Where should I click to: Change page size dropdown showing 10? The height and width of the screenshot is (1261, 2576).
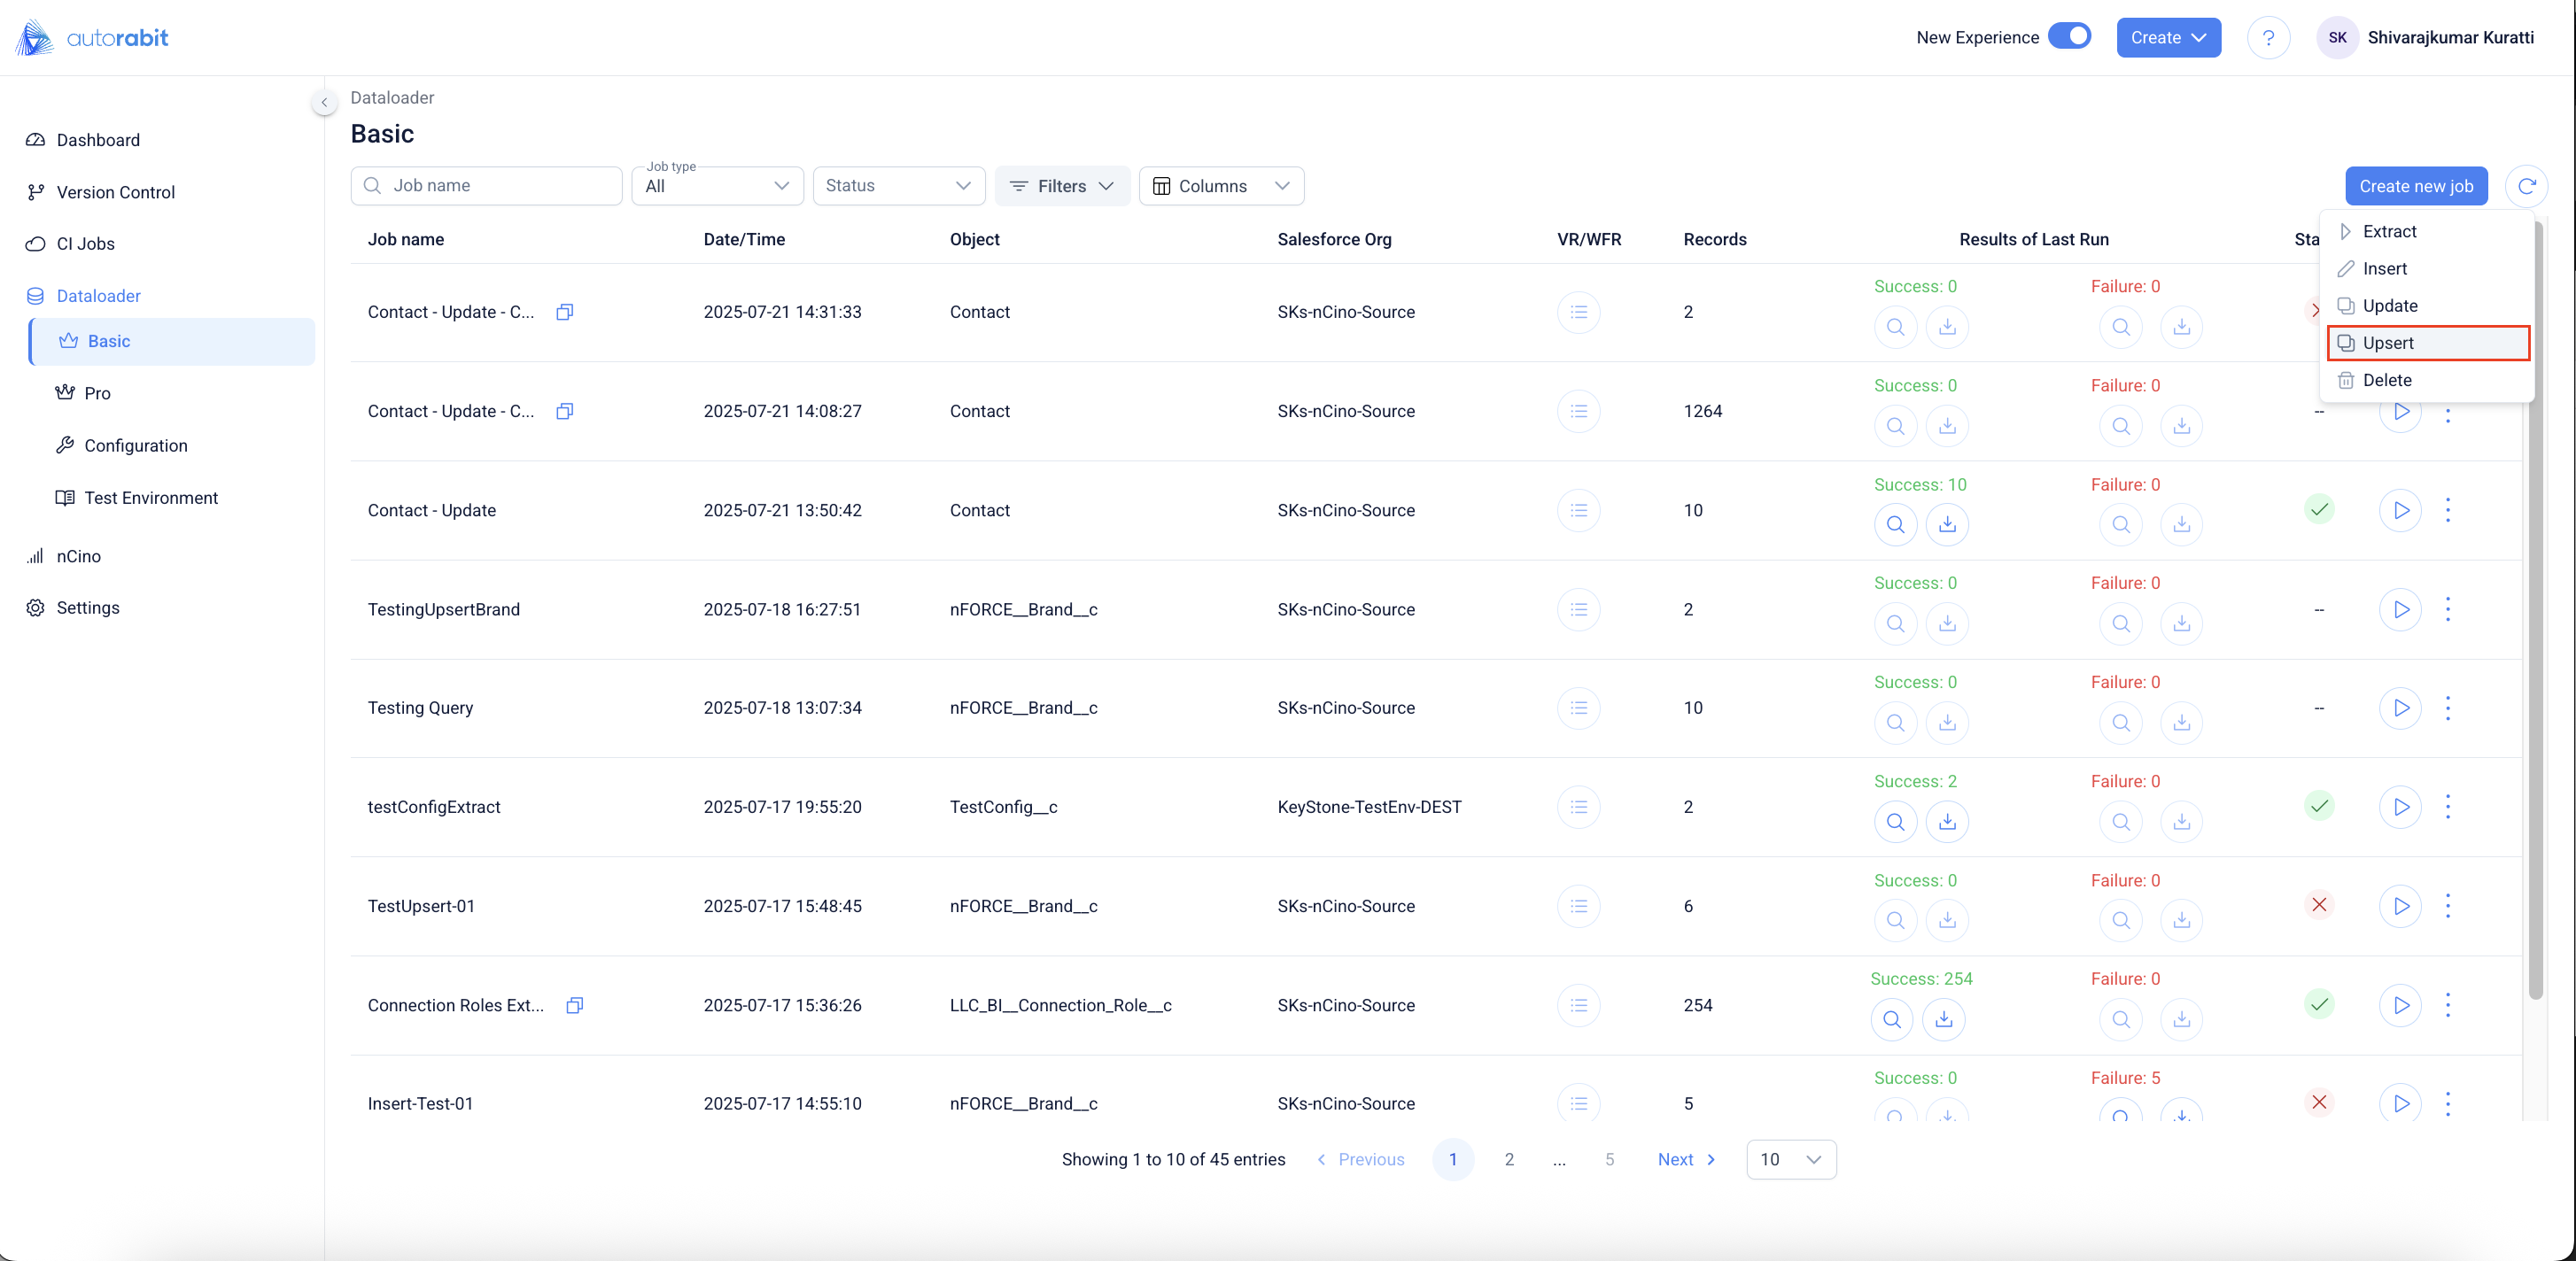(1790, 1159)
